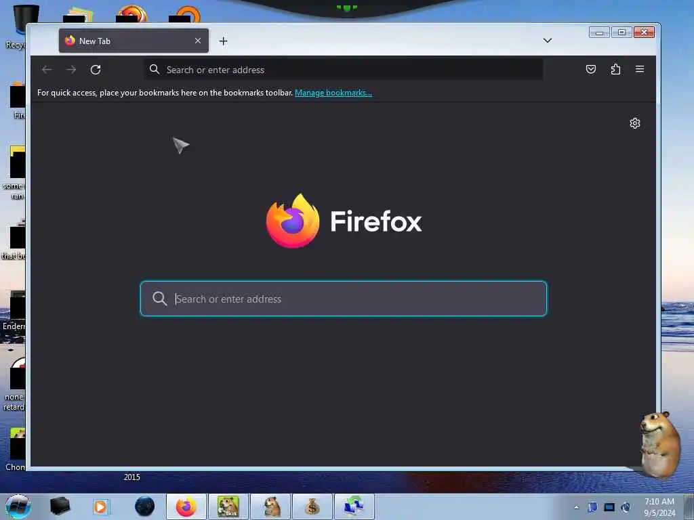The width and height of the screenshot is (694, 520).
Task: Show hidden system tray icons
Action: 576,507
